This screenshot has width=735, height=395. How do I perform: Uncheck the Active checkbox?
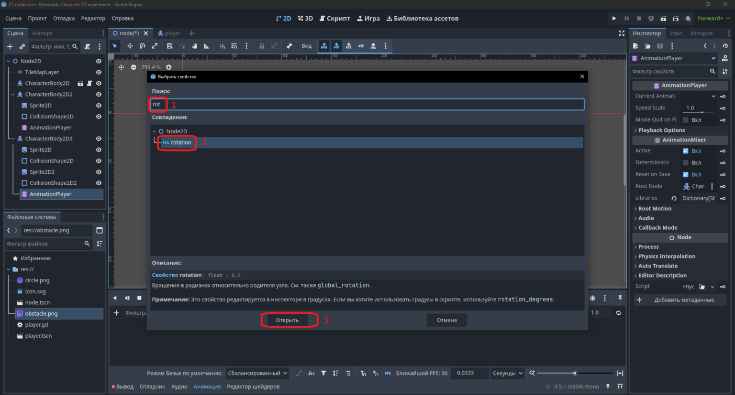click(x=685, y=151)
